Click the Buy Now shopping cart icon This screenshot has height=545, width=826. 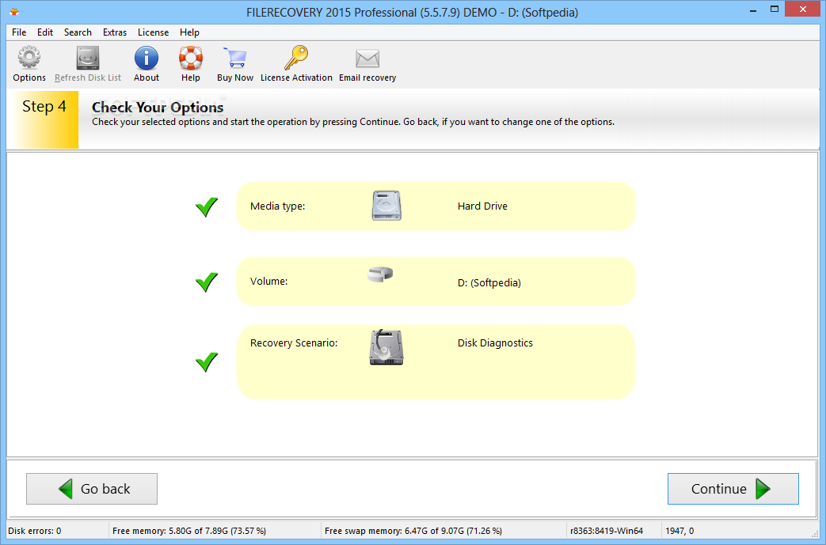tap(234, 58)
